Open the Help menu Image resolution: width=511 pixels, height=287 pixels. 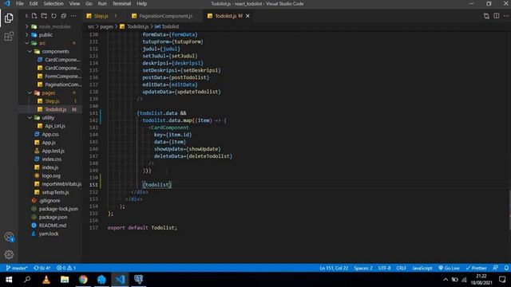point(142,3)
